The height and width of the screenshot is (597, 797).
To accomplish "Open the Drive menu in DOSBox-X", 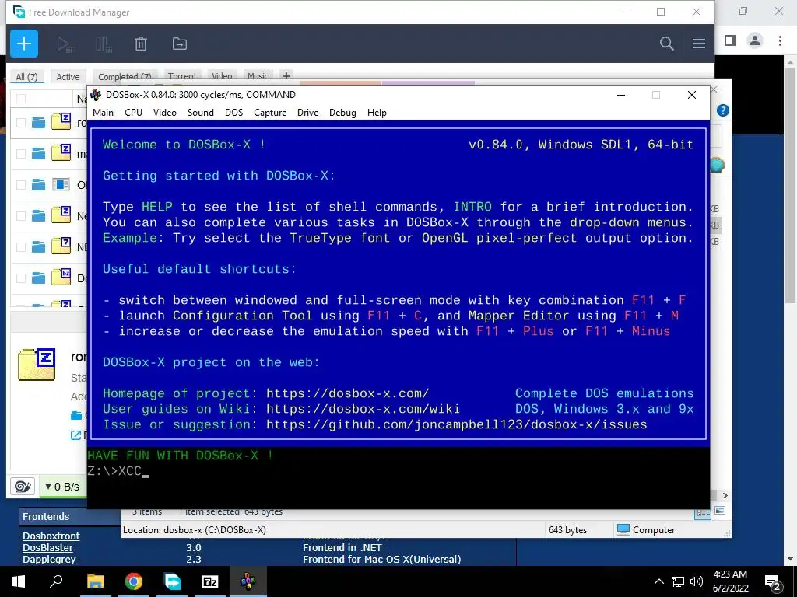I will [x=307, y=113].
